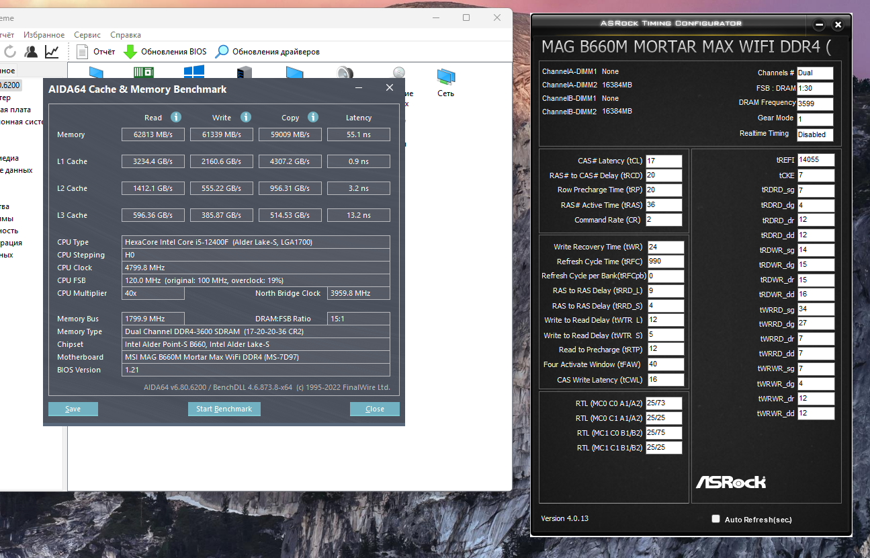Click the Memory Read value 62813 MB/s

point(153,134)
